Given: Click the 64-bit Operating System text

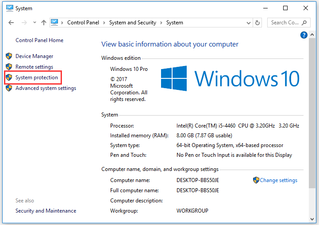Looking at the screenshot, I should 230,145.
